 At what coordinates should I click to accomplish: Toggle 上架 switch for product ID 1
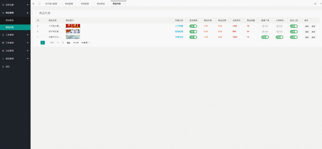[294, 37]
